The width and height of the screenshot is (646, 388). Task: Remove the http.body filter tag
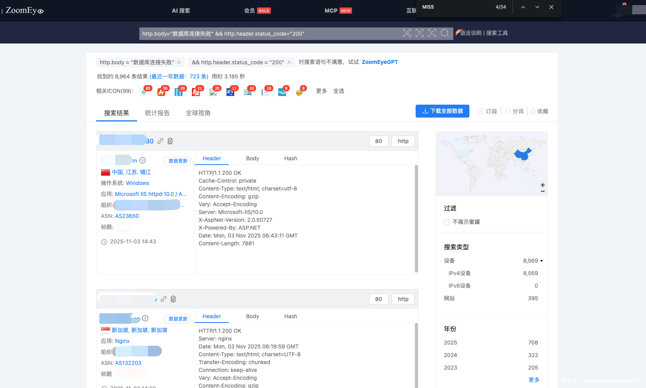pyautogui.click(x=179, y=62)
